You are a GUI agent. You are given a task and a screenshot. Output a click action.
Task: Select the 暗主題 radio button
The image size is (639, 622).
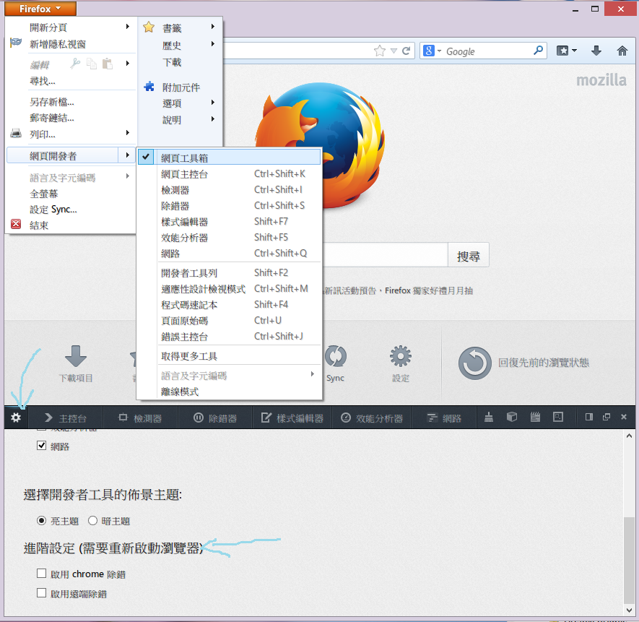(x=93, y=521)
